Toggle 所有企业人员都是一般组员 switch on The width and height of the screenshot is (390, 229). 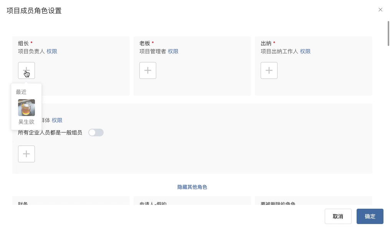tap(96, 132)
